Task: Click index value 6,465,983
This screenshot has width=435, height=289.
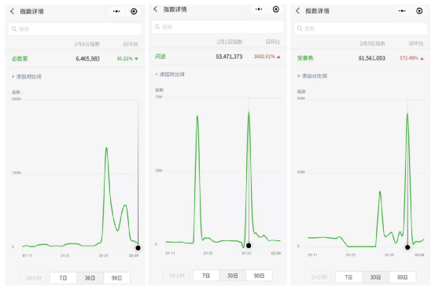Action: coord(87,58)
